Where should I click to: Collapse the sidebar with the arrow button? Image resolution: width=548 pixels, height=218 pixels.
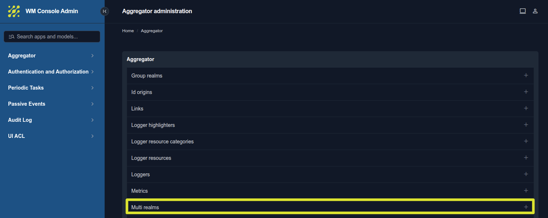point(105,11)
